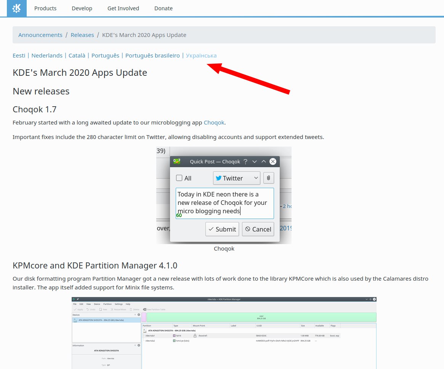Click the paperclip attach icon
444x369 pixels.
tap(268, 178)
